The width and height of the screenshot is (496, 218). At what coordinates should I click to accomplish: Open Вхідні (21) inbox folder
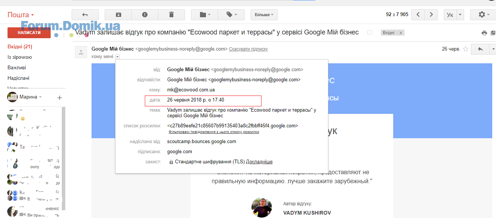pyautogui.click(x=20, y=47)
